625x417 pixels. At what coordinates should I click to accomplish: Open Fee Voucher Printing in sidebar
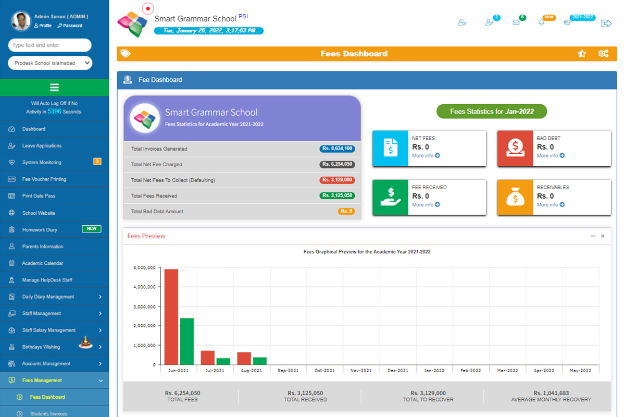click(44, 179)
